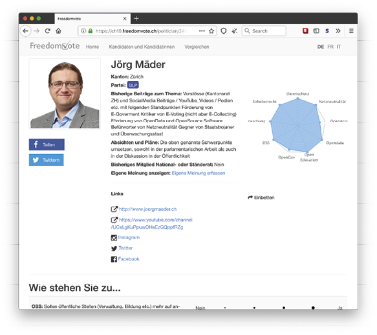This screenshot has width=377, height=335.
Task: Switch language to FR
Action: (x=330, y=47)
